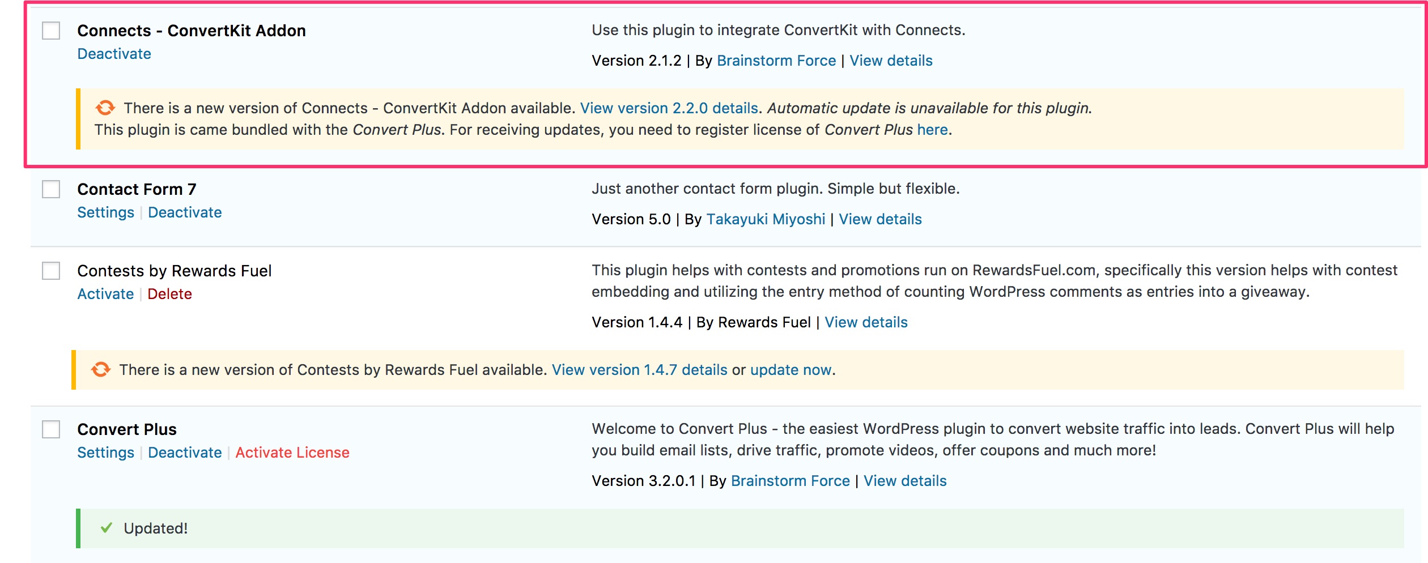
Task: Delete Contests by Rewards Fuel plugin
Action: pyautogui.click(x=169, y=294)
